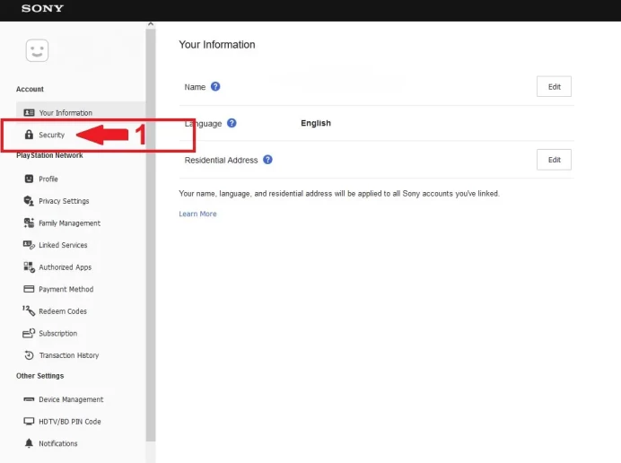Screen dimensions: 621x463
Task: Edit the Name field
Action: [554, 86]
